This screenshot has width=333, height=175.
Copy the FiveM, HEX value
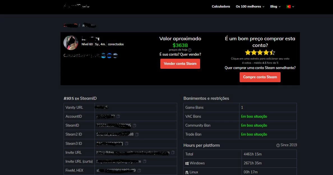pos(139,170)
